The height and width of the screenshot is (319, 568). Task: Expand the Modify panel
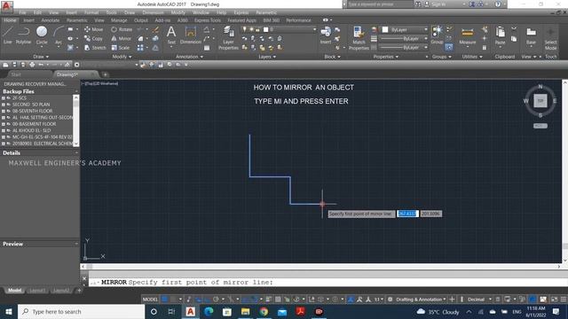122,57
